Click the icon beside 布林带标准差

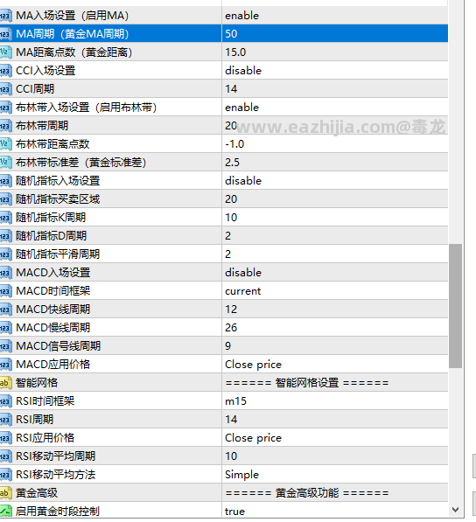[5, 163]
